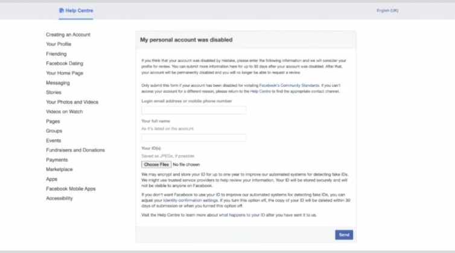Image resolution: width=455 pixels, height=253 pixels.
Task: Open 'what happens to your ID' link
Action: click(242, 215)
